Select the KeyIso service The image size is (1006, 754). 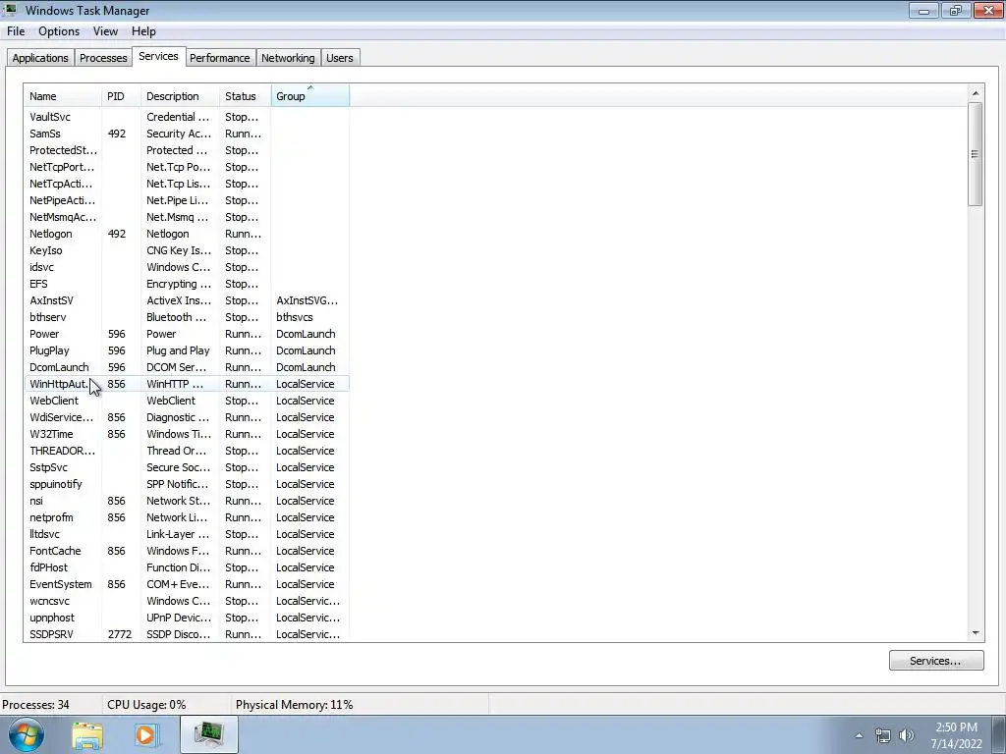point(45,250)
